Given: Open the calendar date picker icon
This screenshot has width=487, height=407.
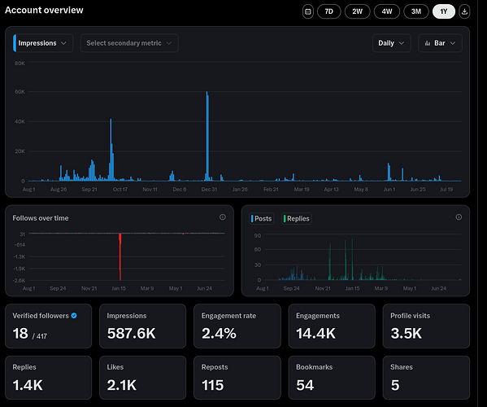Looking at the screenshot, I should click(308, 12).
